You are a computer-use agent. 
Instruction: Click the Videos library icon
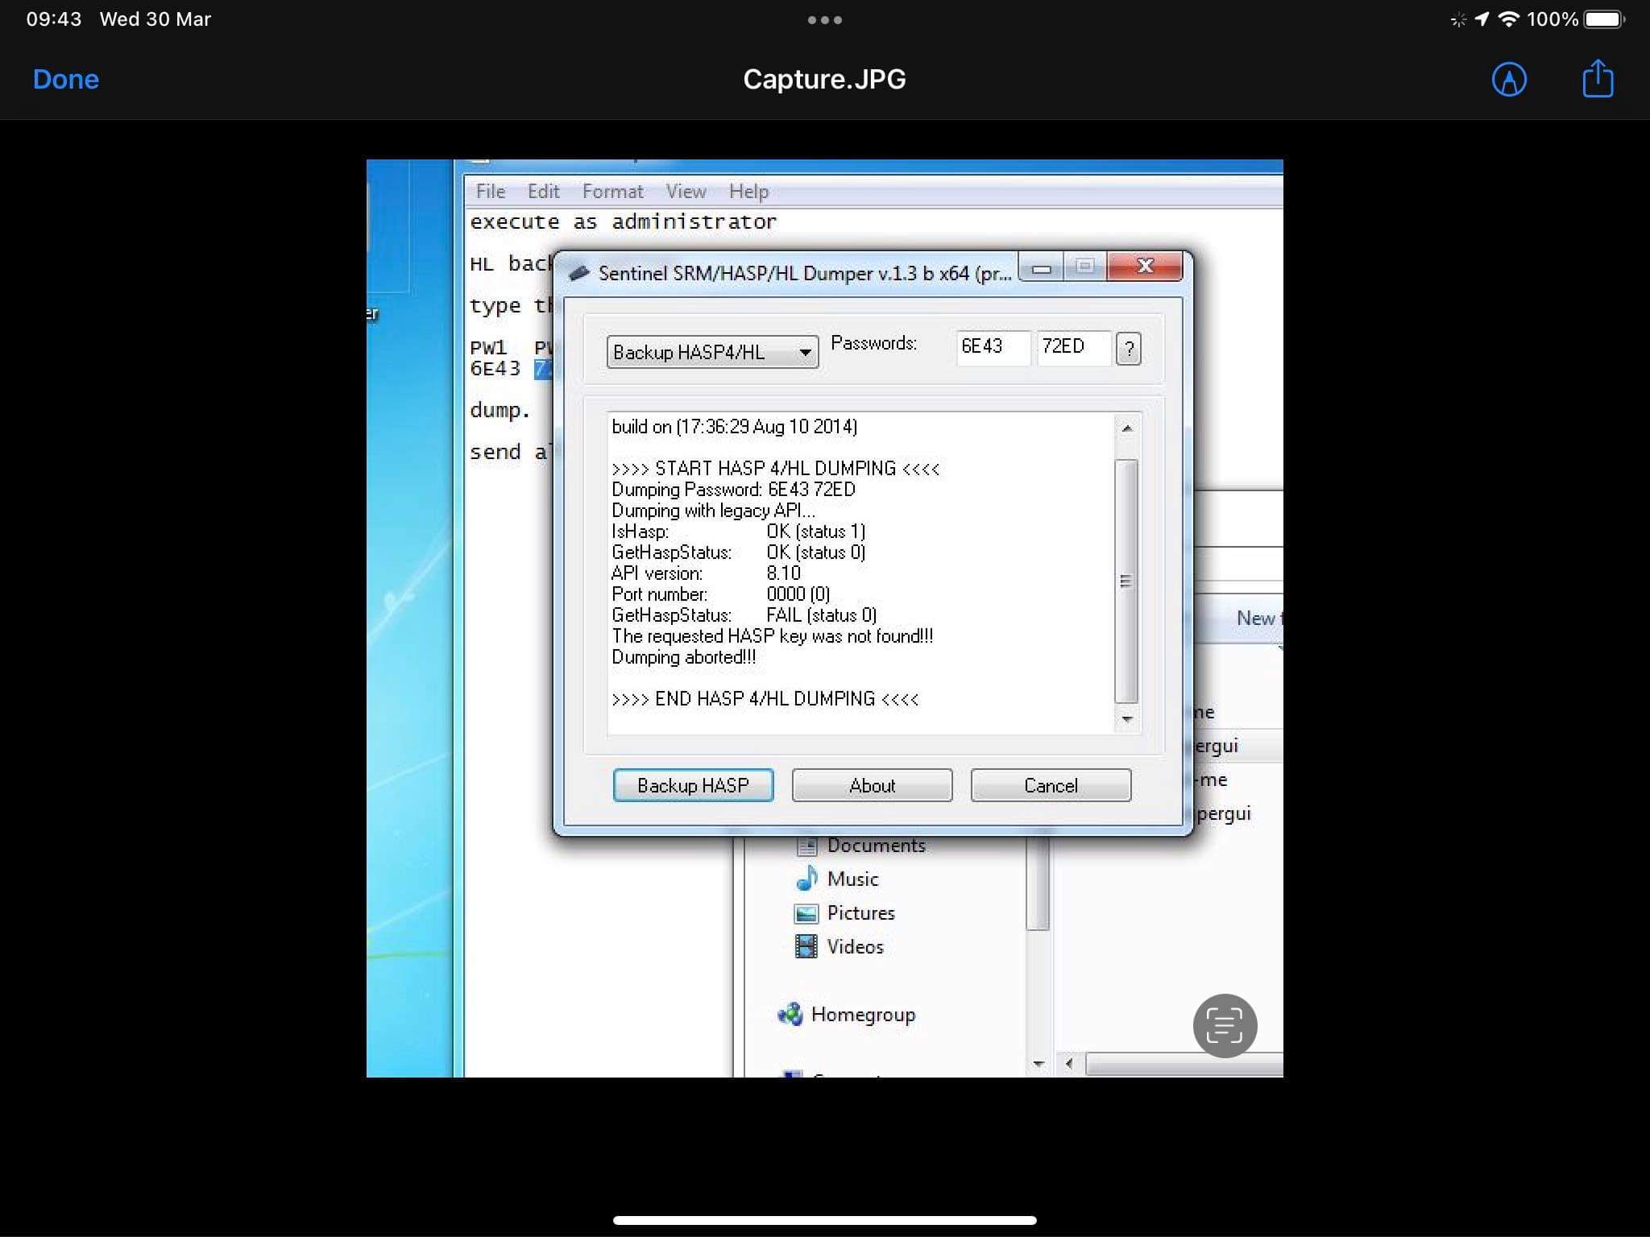pyautogui.click(x=806, y=946)
